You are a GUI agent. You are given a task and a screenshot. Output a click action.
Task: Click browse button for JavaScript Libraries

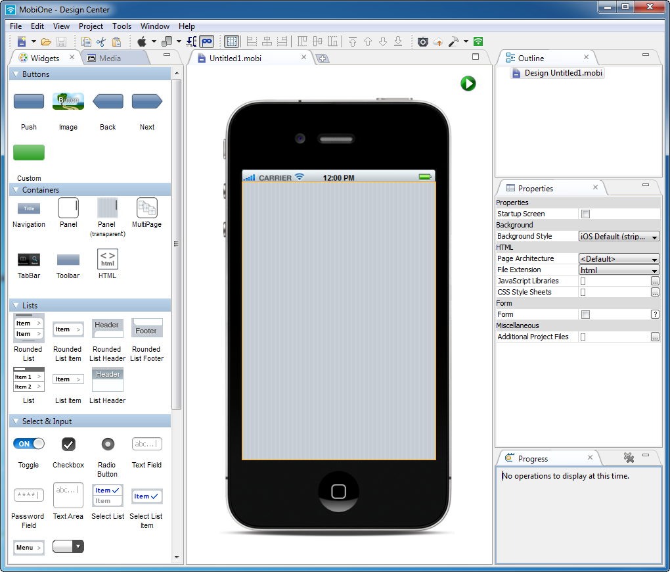tap(655, 281)
